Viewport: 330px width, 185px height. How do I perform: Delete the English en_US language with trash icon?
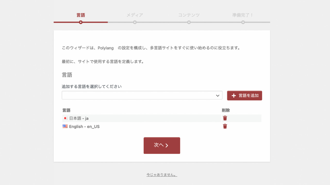tap(225, 126)
